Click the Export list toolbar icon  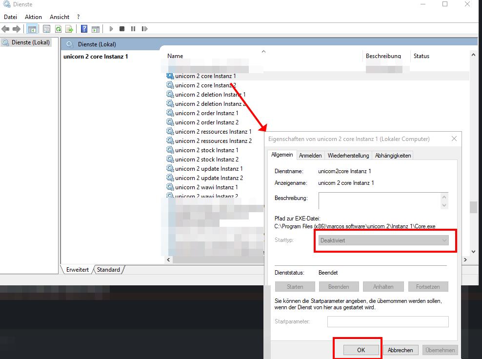point(69,29)
